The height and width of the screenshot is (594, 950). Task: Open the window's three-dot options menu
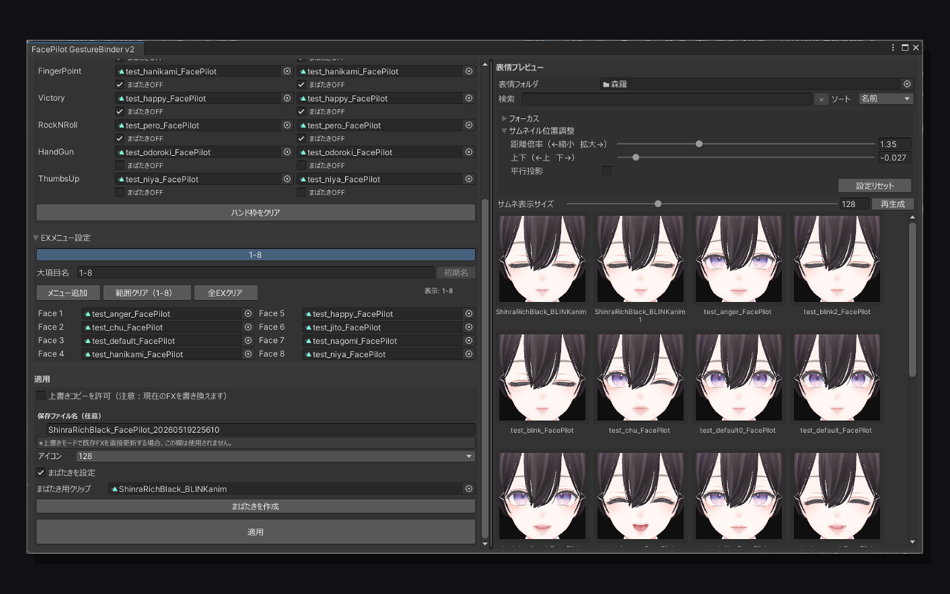point(894,48)
